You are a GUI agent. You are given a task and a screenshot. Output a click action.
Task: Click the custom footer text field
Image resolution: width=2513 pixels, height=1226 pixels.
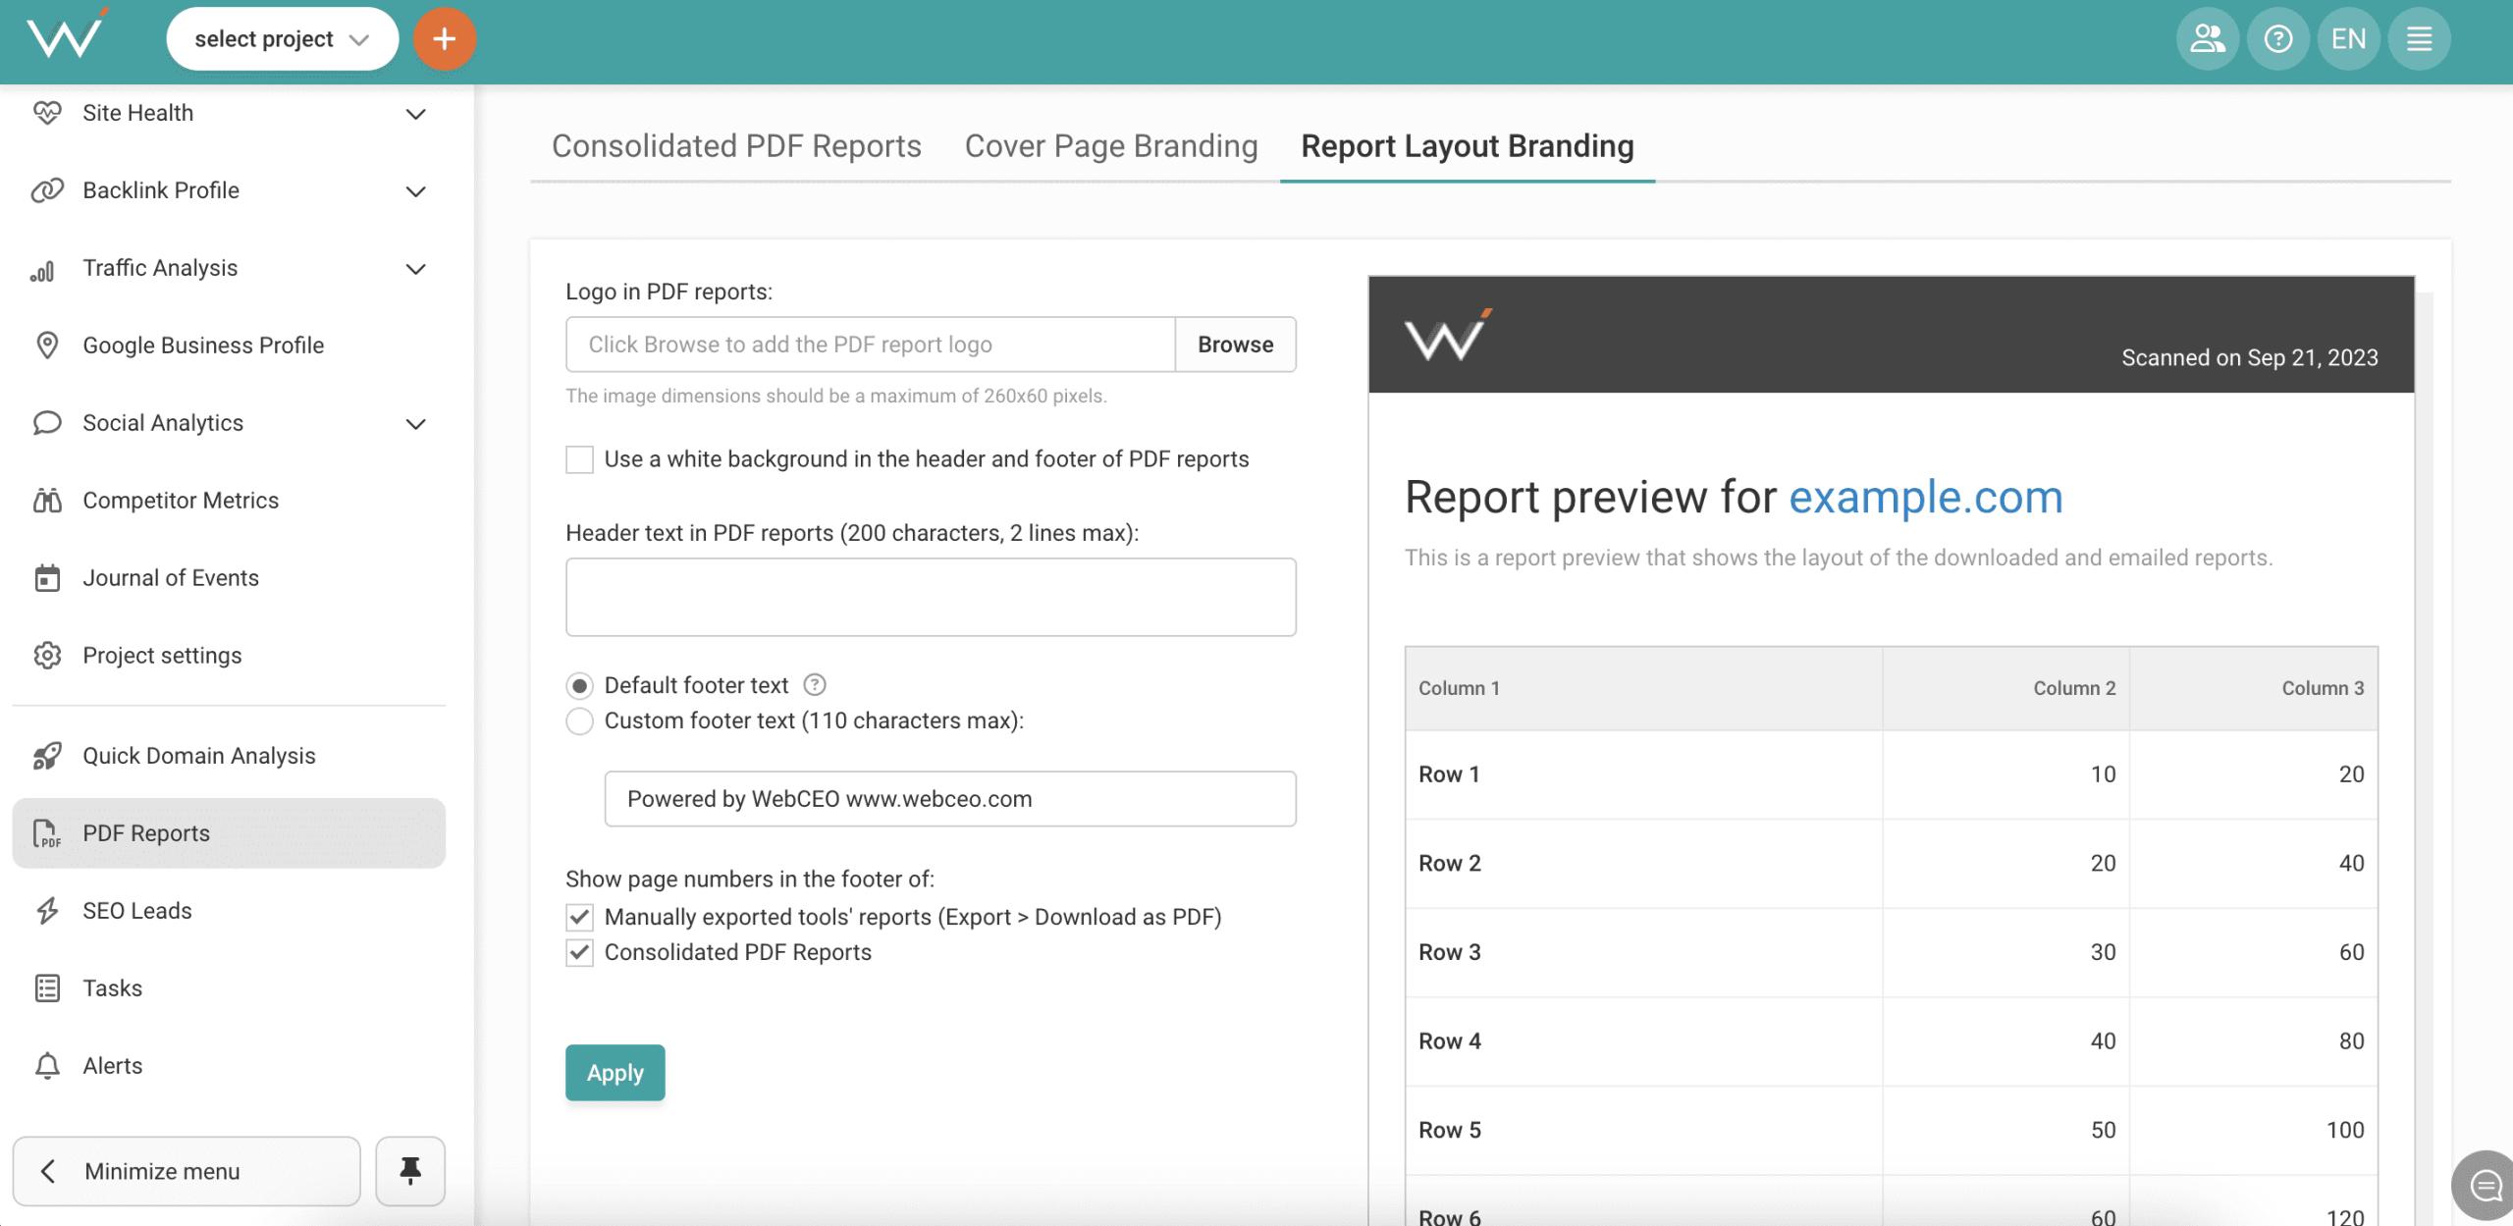coord(949,799)
